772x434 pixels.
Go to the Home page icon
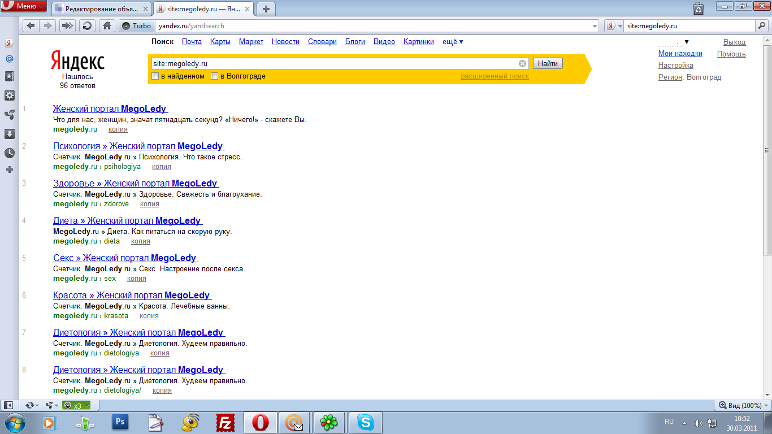106,25
